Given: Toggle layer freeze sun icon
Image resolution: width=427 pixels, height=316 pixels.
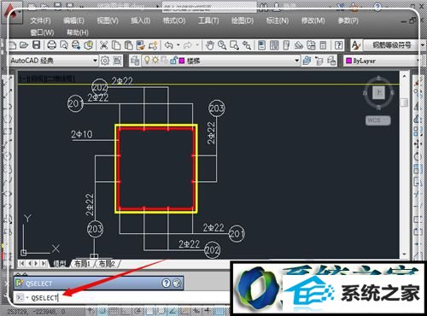Looking at the screenshot, I should point(155,60).
